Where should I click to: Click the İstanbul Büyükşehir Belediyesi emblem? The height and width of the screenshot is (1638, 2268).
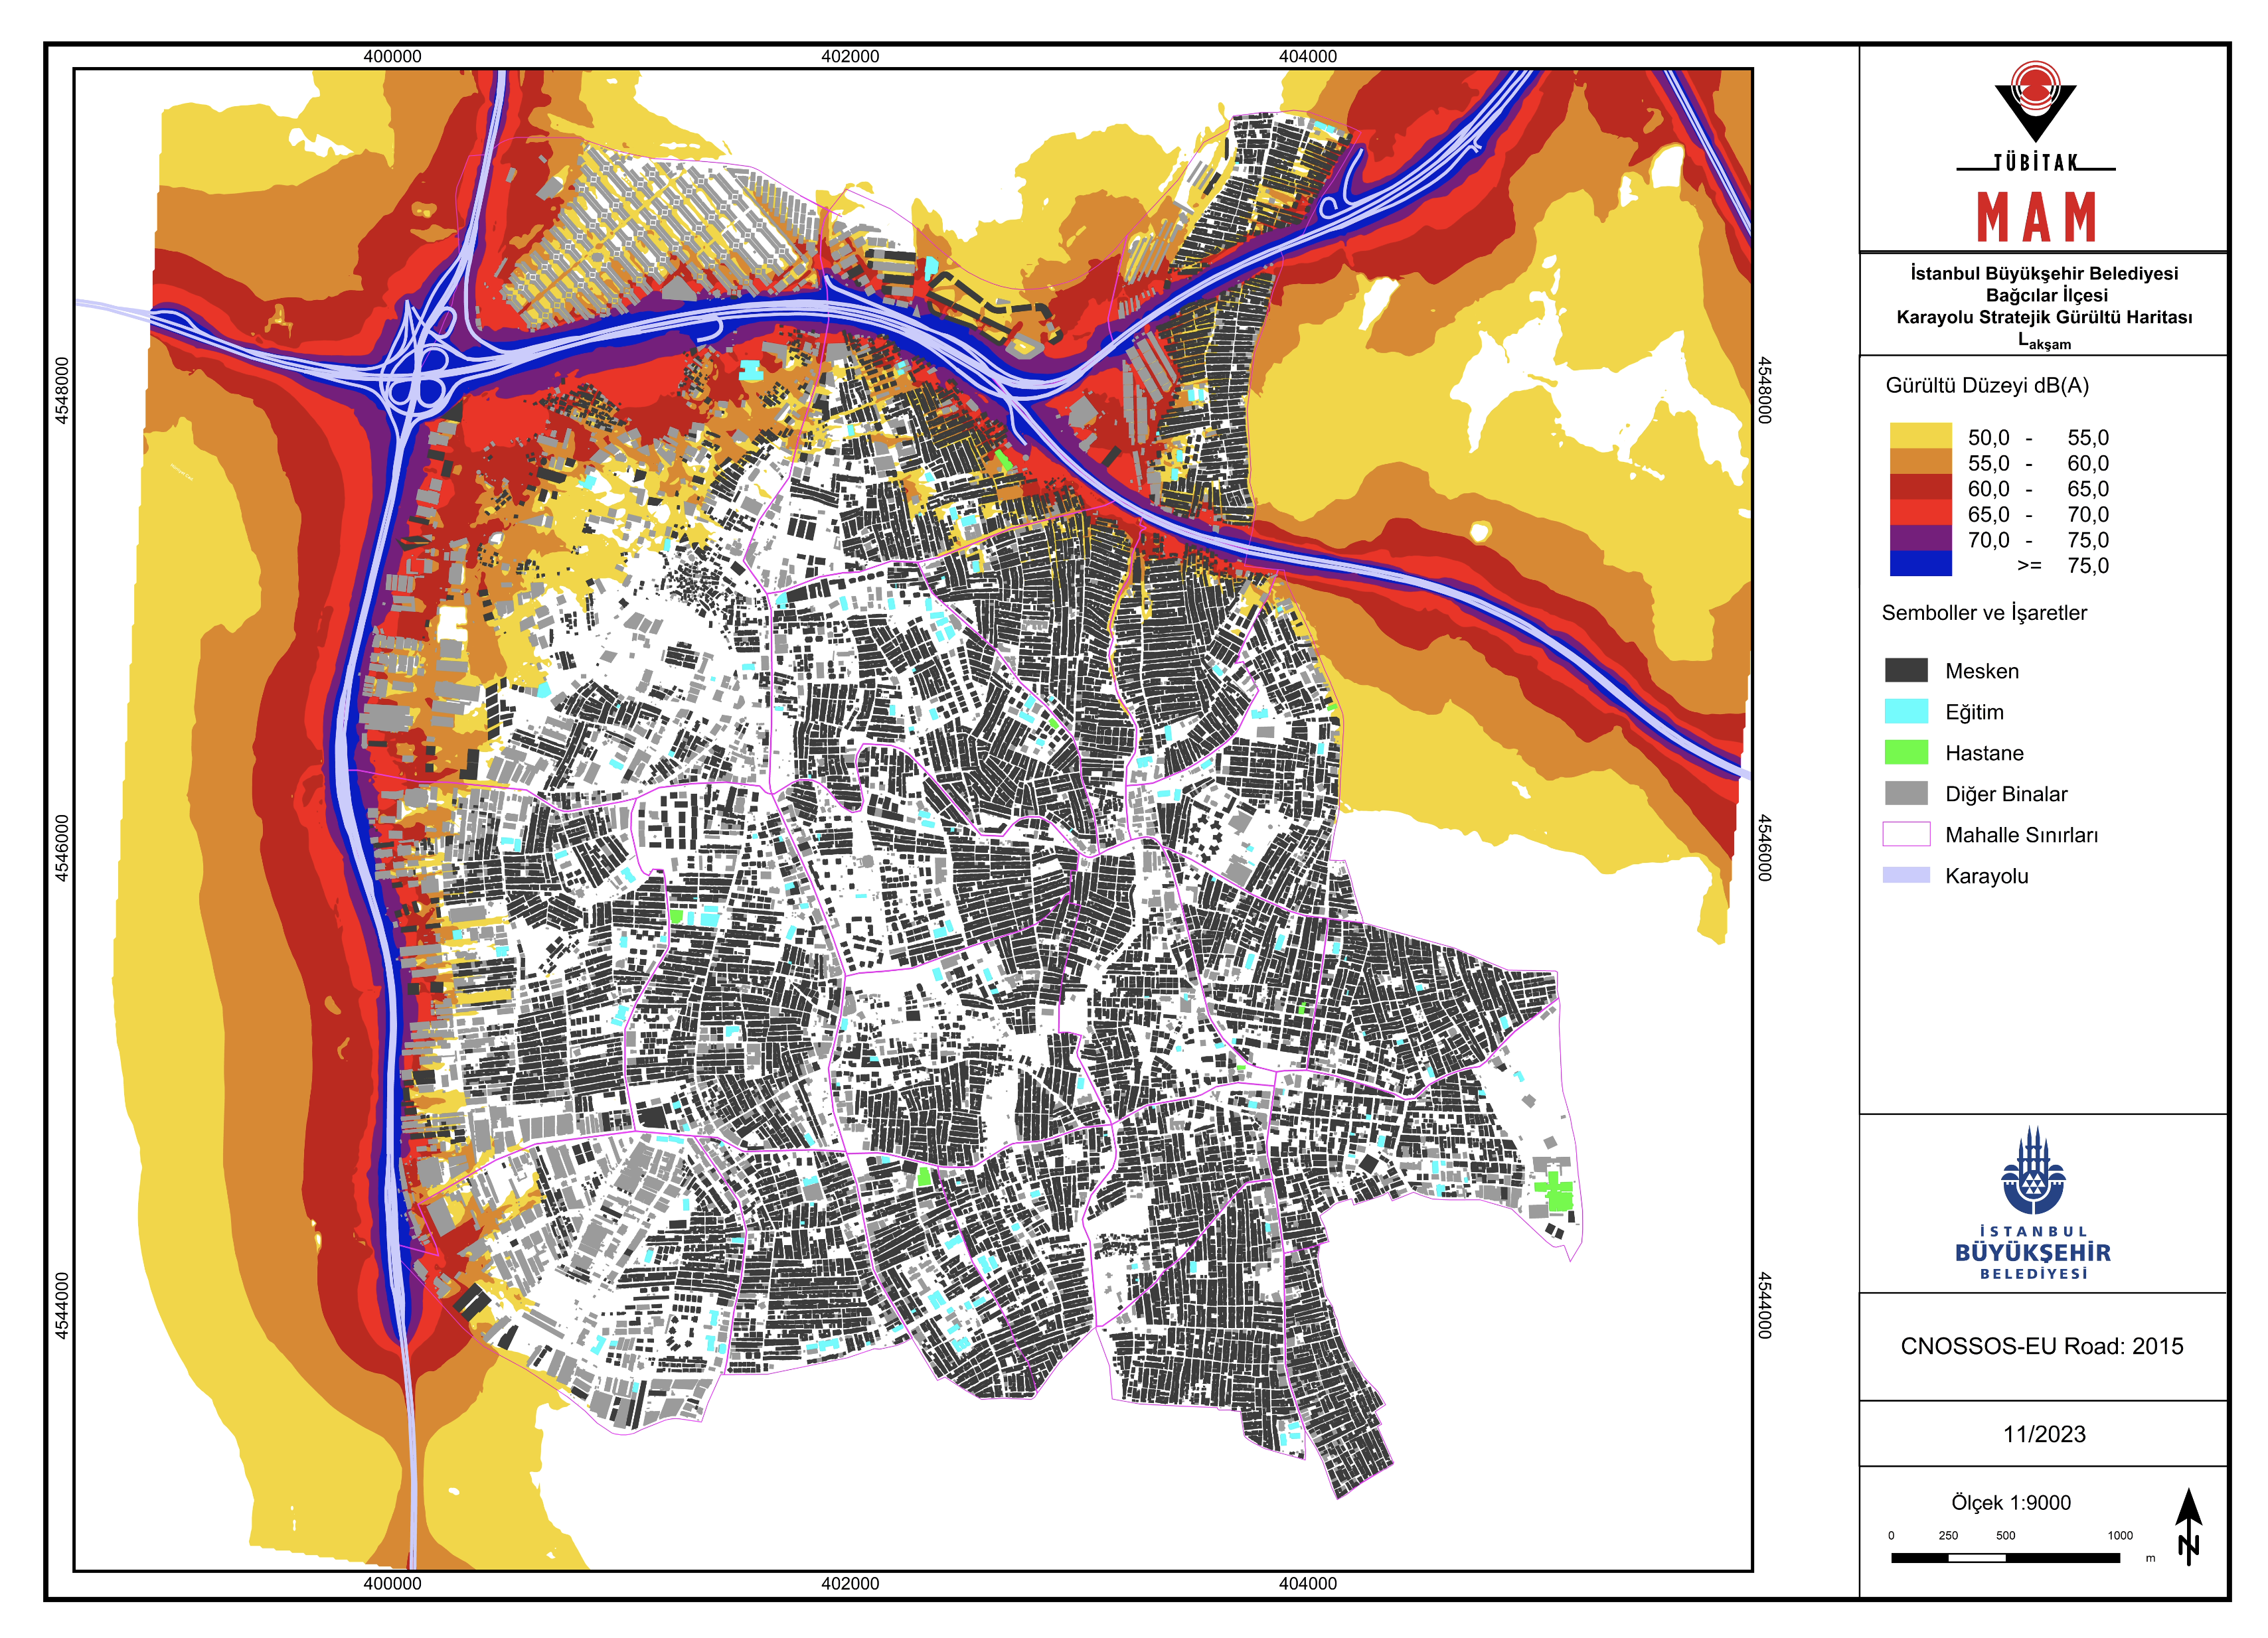[x=2033, y=1203]
